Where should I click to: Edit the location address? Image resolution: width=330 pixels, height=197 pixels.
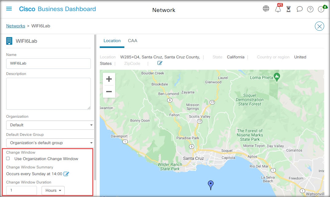(x=160, y=63)
